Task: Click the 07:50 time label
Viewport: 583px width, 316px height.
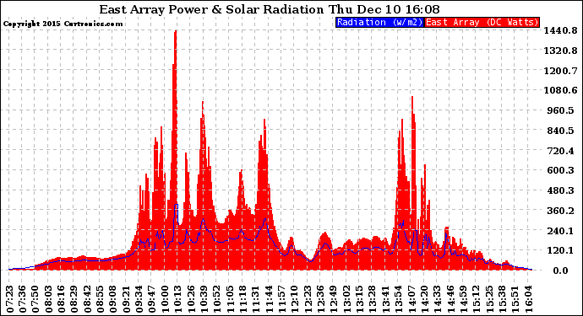Action: coord(35,299)
